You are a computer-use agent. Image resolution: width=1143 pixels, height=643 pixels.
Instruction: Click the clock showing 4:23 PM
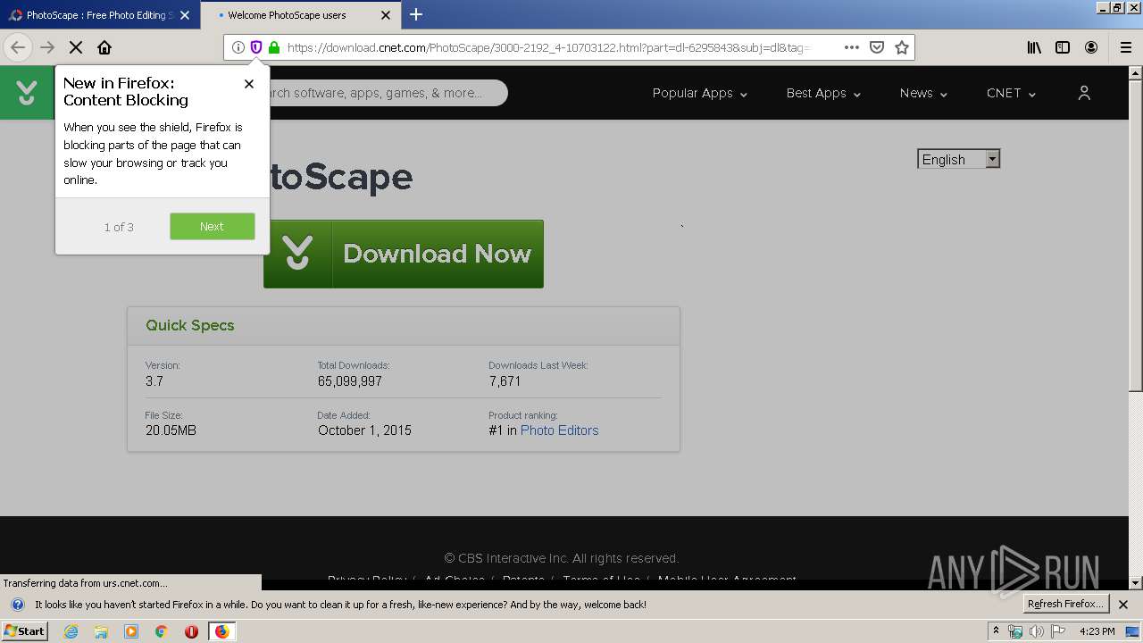1097,631
